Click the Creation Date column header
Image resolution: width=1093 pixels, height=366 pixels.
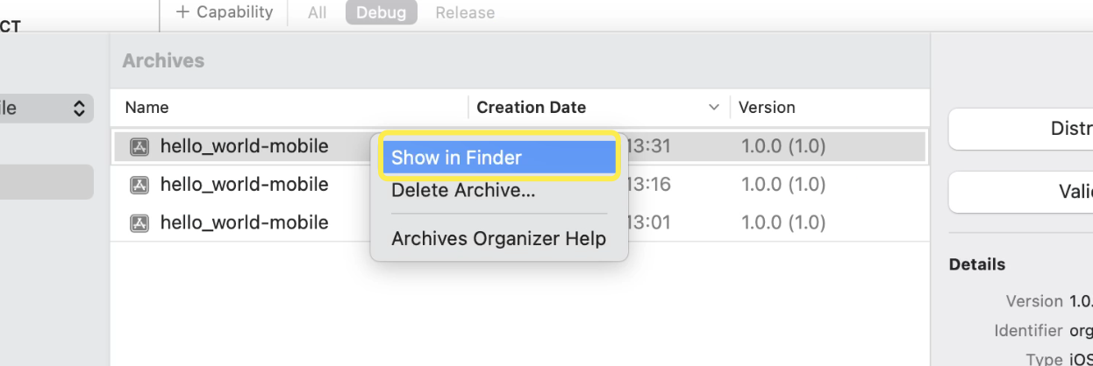click(532, 108)
